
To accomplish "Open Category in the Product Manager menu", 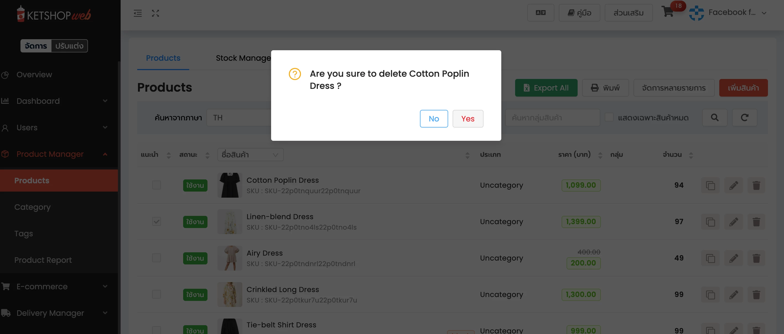I will pos(32,207).
